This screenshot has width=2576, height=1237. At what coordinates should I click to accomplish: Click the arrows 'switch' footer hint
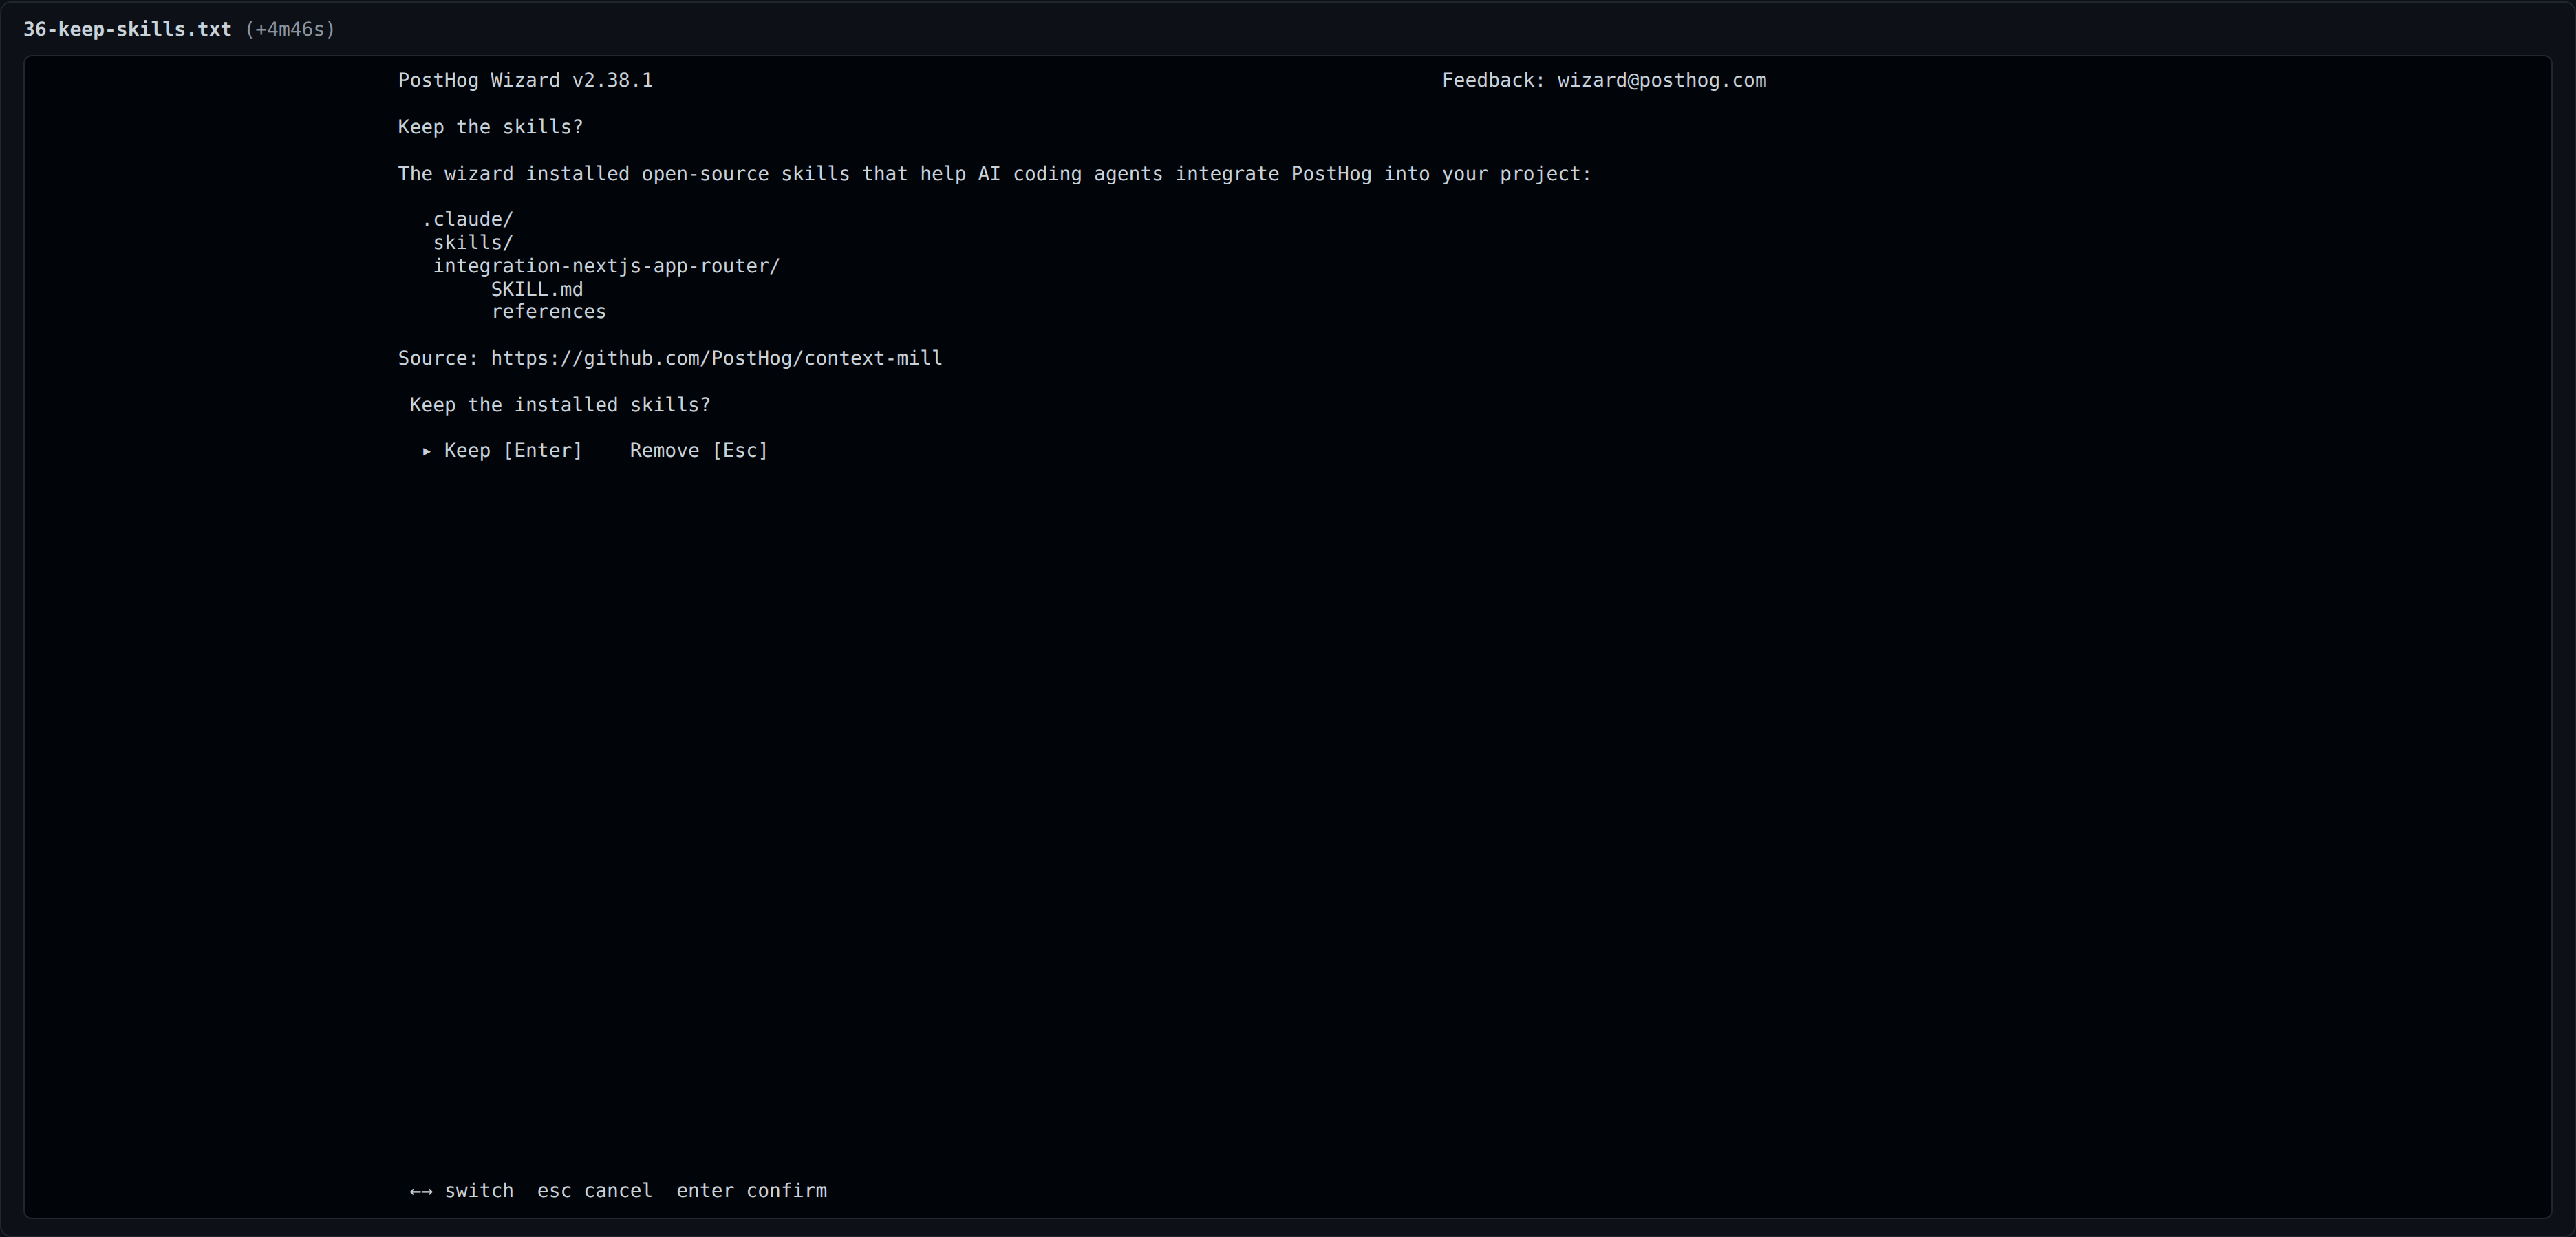[x=462, y=1191]
